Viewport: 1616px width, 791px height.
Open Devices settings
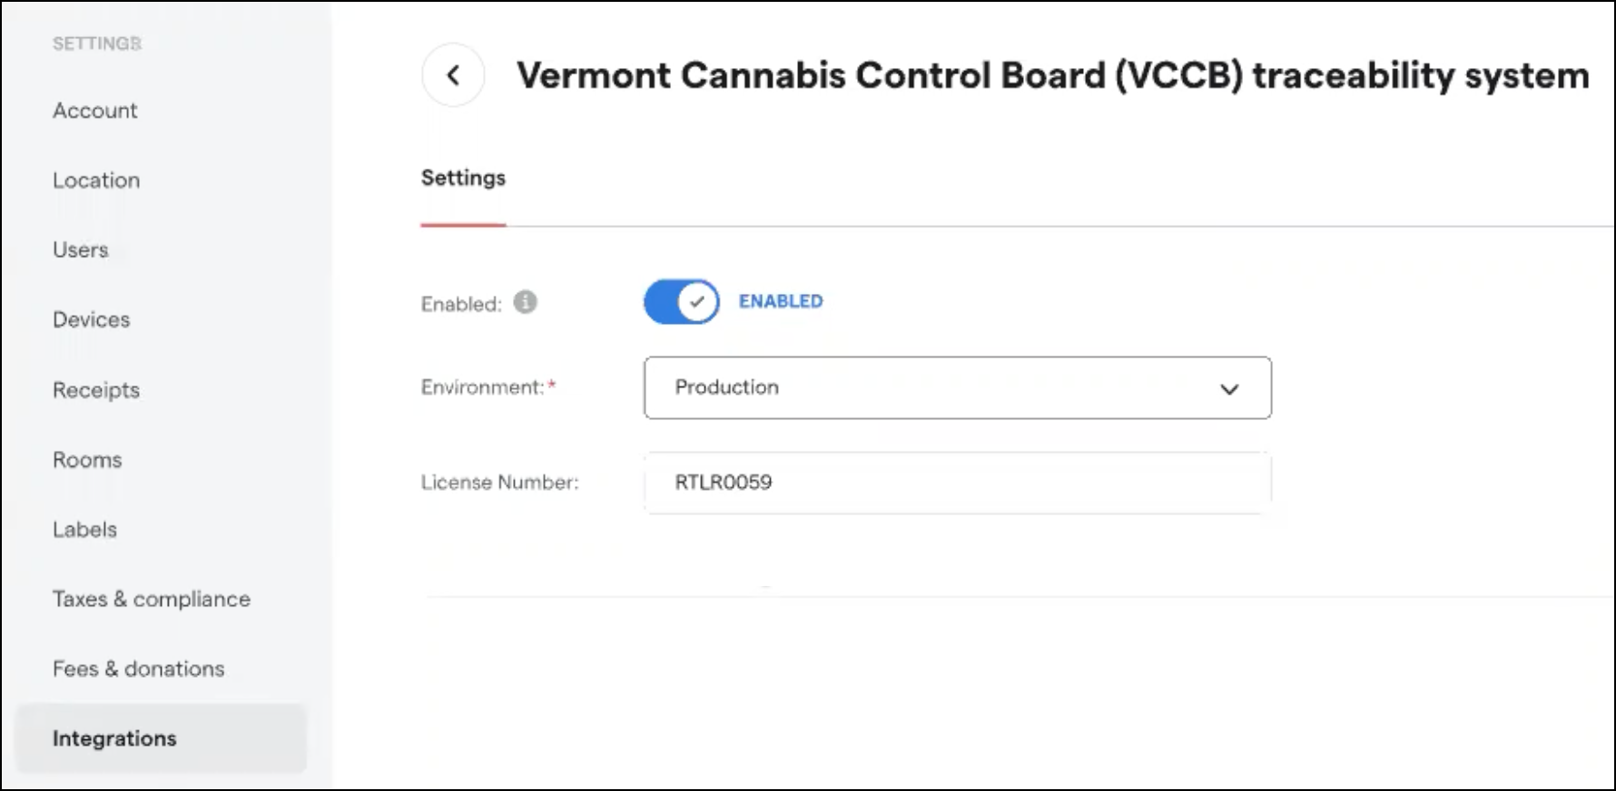coord(91,319)
